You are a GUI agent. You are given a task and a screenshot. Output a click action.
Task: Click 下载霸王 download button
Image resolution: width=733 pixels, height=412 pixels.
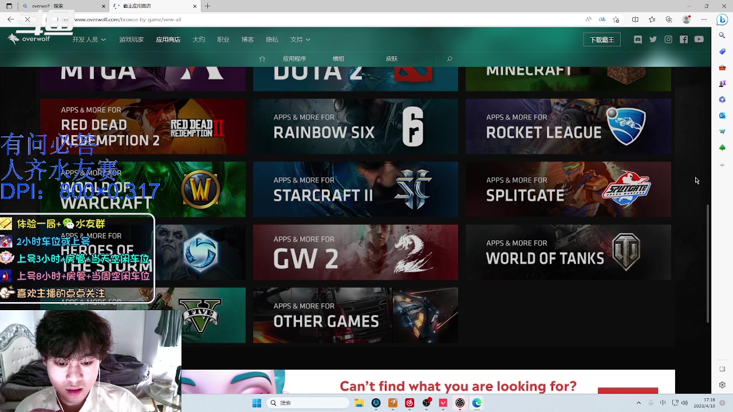(x=602, y=39)
